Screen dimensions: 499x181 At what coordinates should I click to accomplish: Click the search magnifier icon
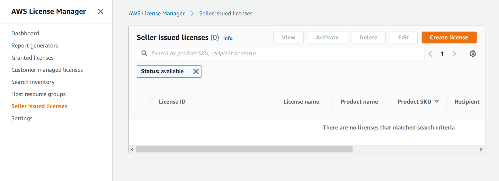[145, 53]
